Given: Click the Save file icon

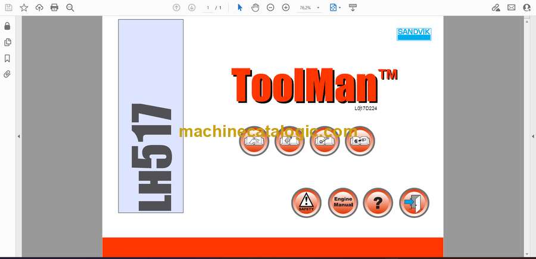Looking at the screenshot, I should point(8,8).
